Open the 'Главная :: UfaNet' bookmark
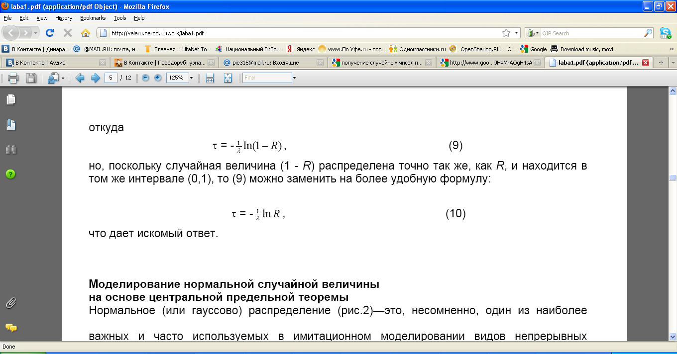 click(178, 49)
